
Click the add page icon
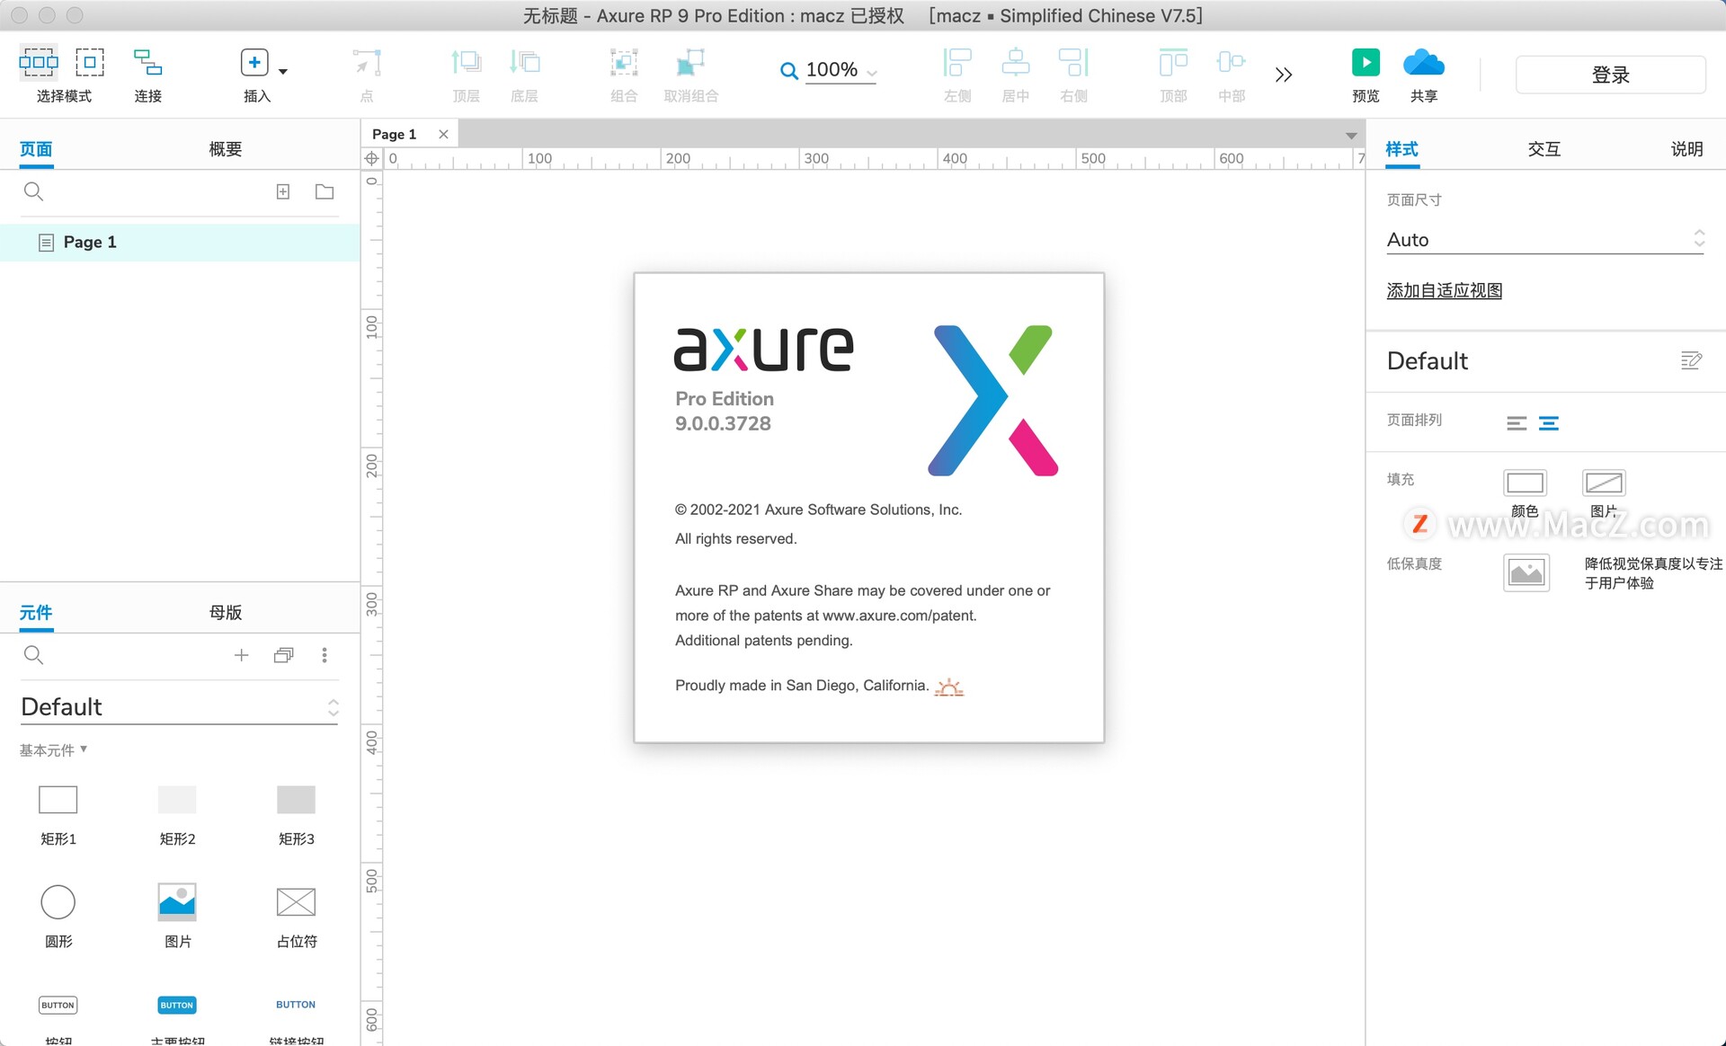pos(283,191)
